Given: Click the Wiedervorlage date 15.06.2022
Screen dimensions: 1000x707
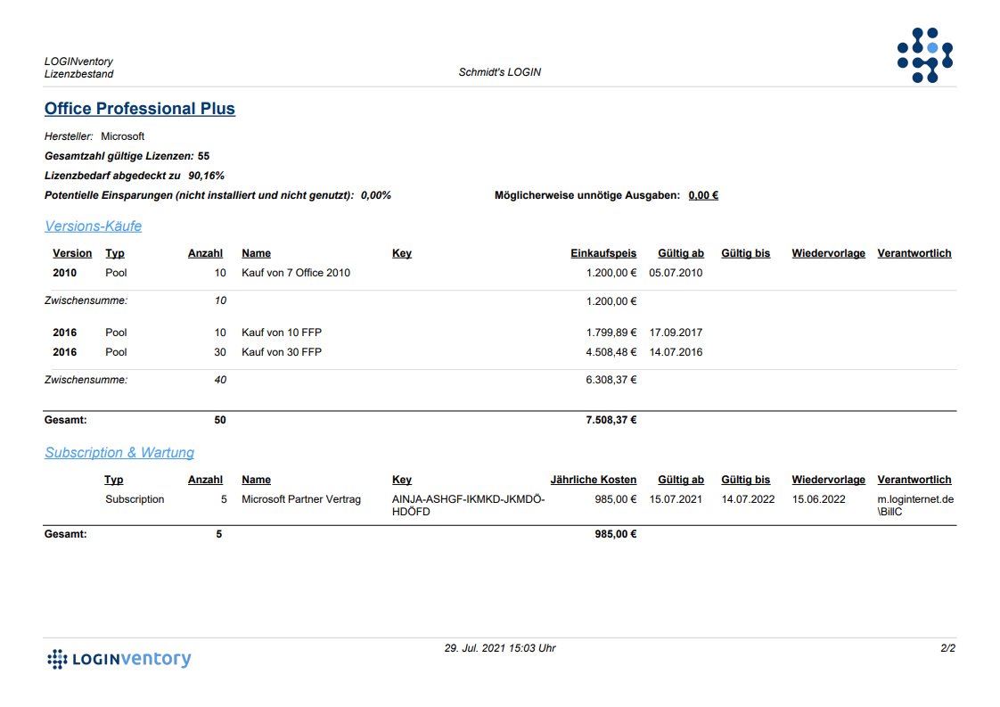Looking at the screenshot, I should pos(819,499).
